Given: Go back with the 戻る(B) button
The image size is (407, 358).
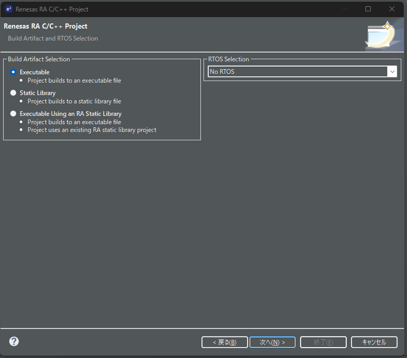Looking at the screenshot, I should pos(224,342).
